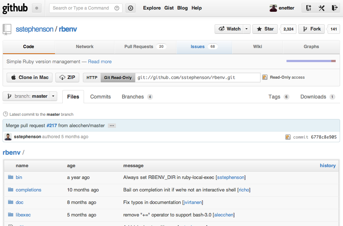343x226 pixels.
Task: Open the Graphs tab
Action: pos(311,47)
